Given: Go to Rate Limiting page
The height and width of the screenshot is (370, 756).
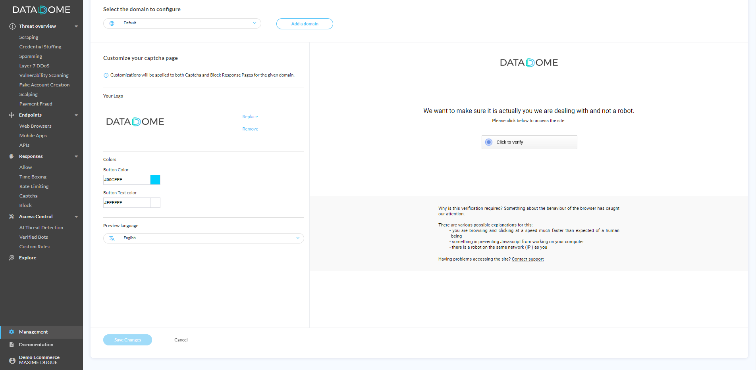Looking at the screenshot, I should tap(34, 186).
